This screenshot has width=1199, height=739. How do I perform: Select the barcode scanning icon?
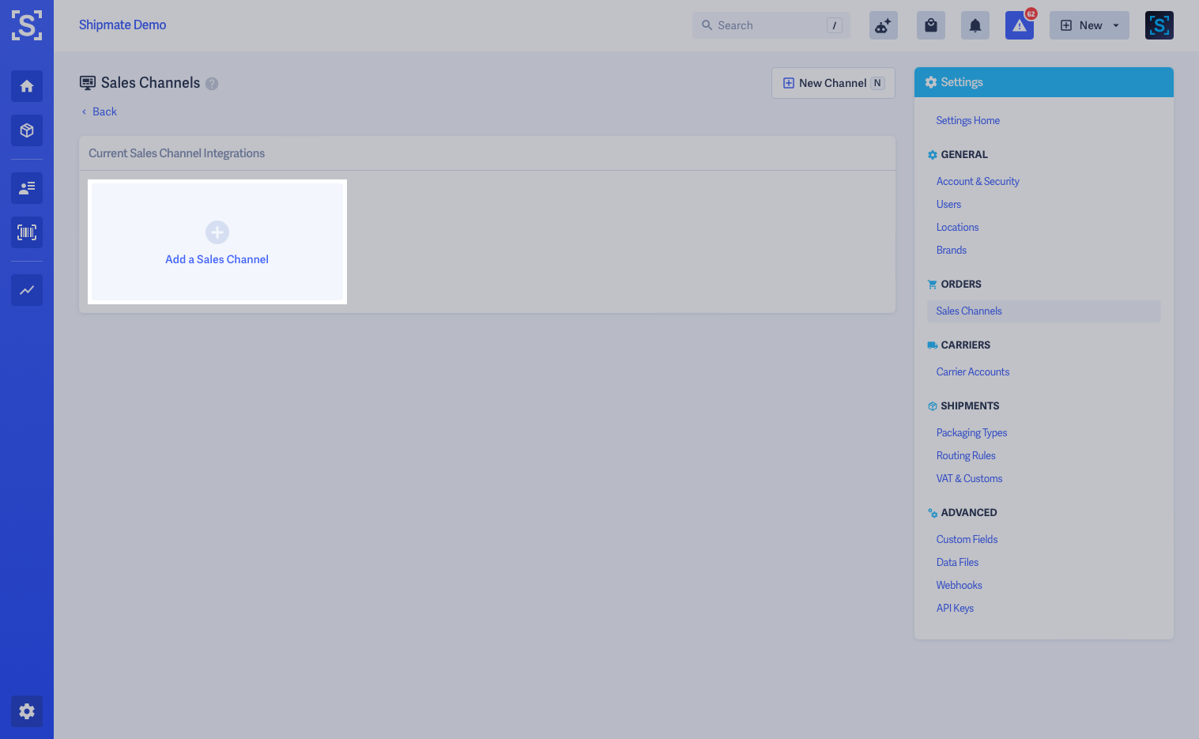point(26,232)
